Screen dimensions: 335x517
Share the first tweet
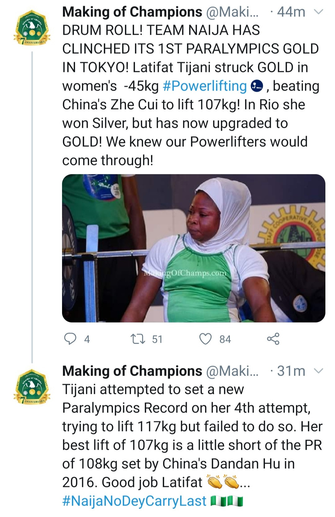[273, 339]
